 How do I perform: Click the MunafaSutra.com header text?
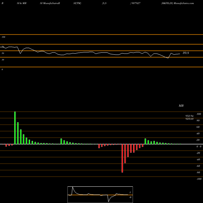click(184, 3)
